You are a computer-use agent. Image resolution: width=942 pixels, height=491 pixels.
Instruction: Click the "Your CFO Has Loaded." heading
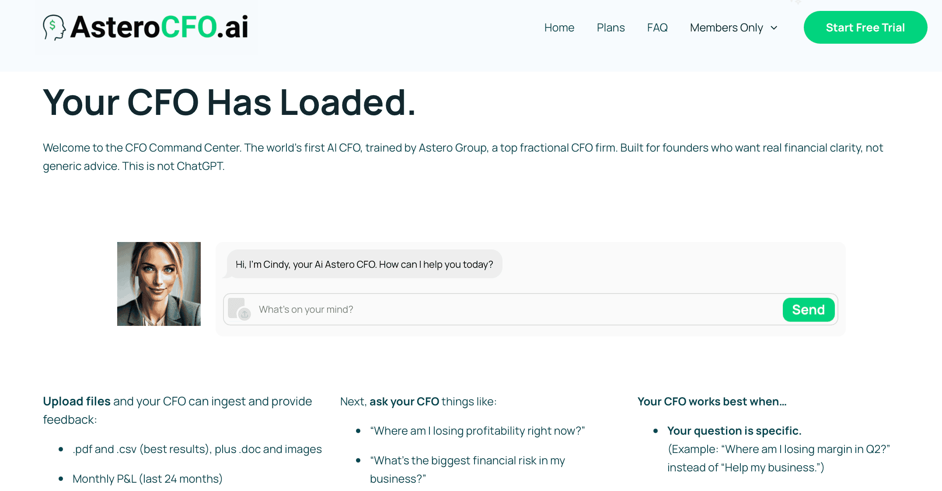coord(229,103)
